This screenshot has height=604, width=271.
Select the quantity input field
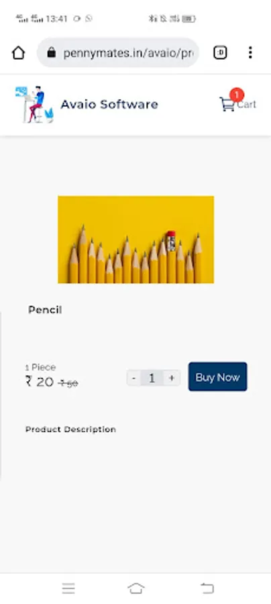tap(152, 378)
